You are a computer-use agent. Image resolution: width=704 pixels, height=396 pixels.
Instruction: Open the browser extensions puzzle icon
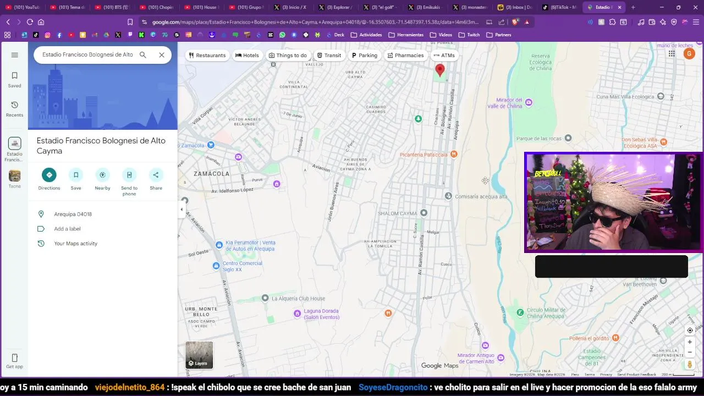pyautogui.click(x=612, y=22)
